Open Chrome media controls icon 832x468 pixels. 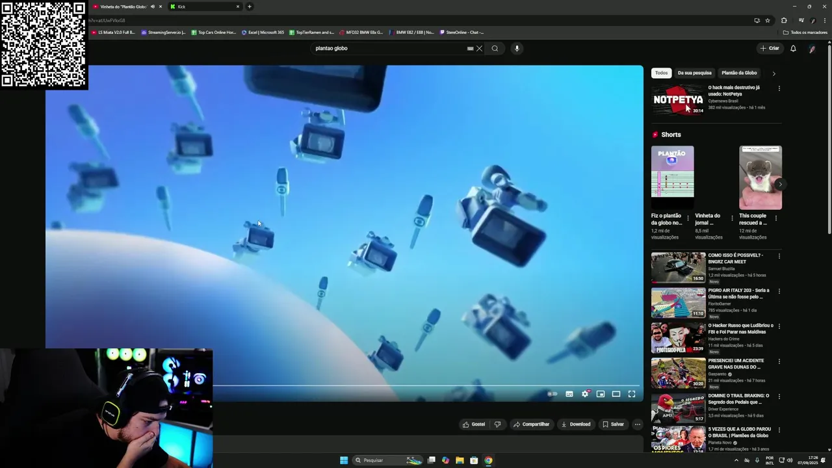[801, 20]
